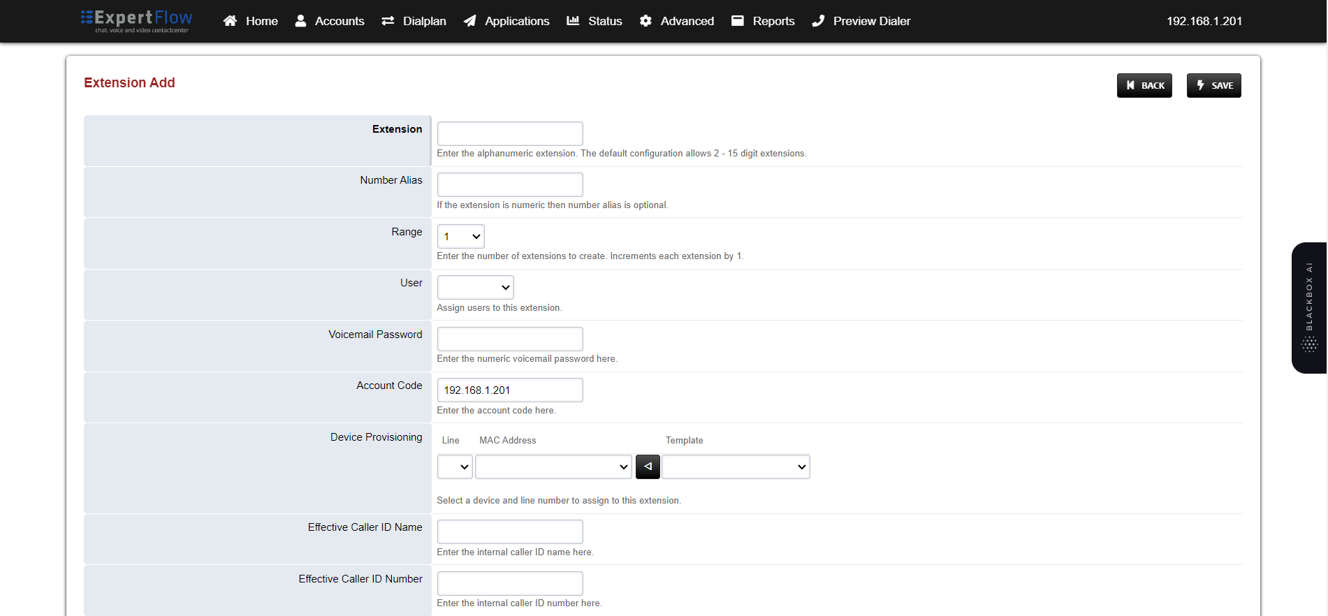Open the Reports menu

763,21
